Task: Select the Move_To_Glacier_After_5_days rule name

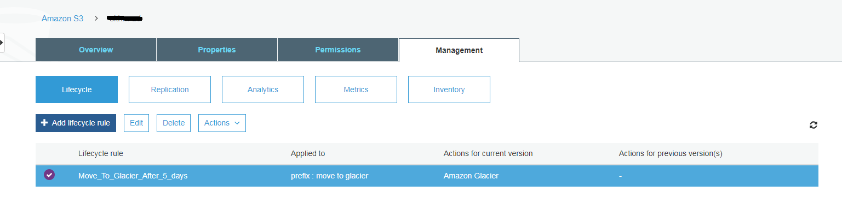Action: click(x=133, y=176)
